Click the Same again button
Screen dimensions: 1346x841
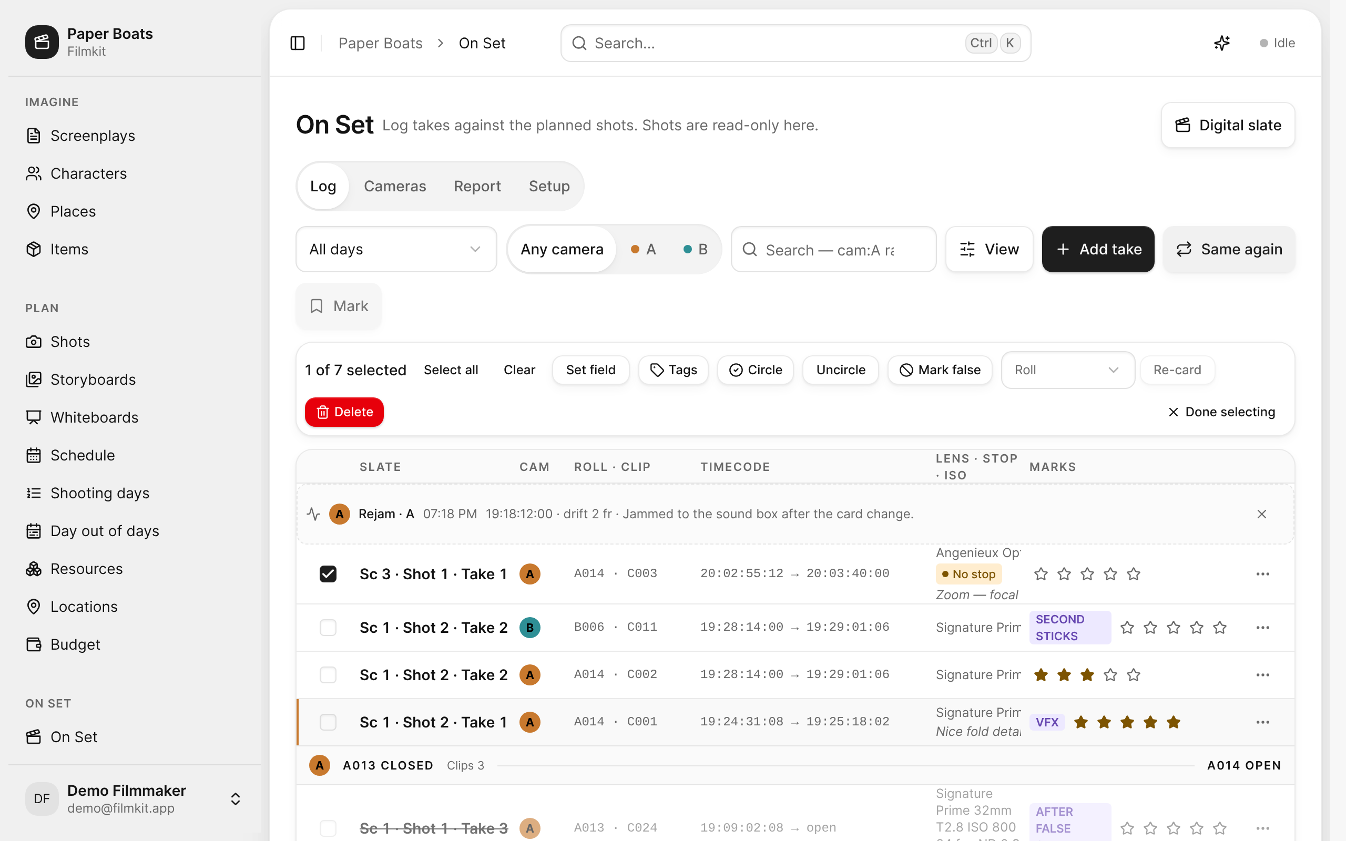pos(1229,249)
